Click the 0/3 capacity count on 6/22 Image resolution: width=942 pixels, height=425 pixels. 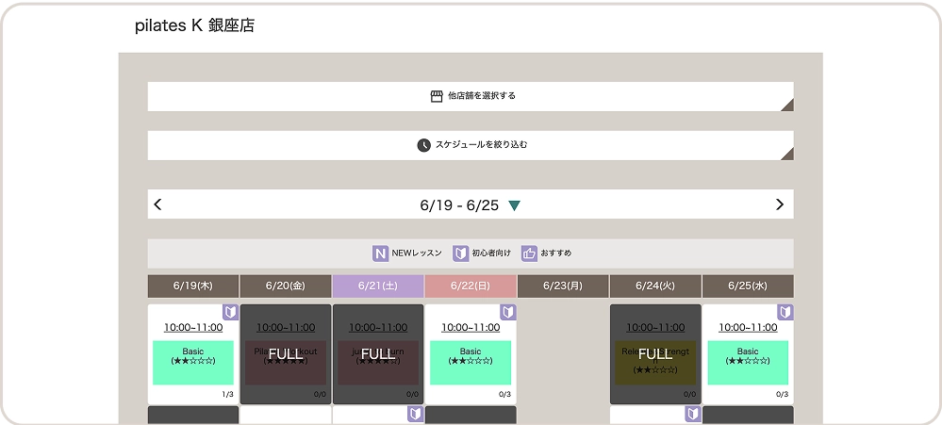pos(505,395)
